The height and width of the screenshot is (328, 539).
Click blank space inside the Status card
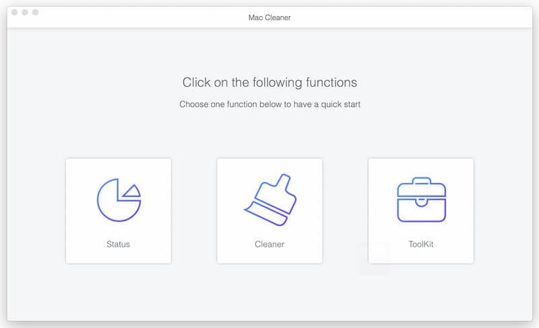(x=81, y=171)
